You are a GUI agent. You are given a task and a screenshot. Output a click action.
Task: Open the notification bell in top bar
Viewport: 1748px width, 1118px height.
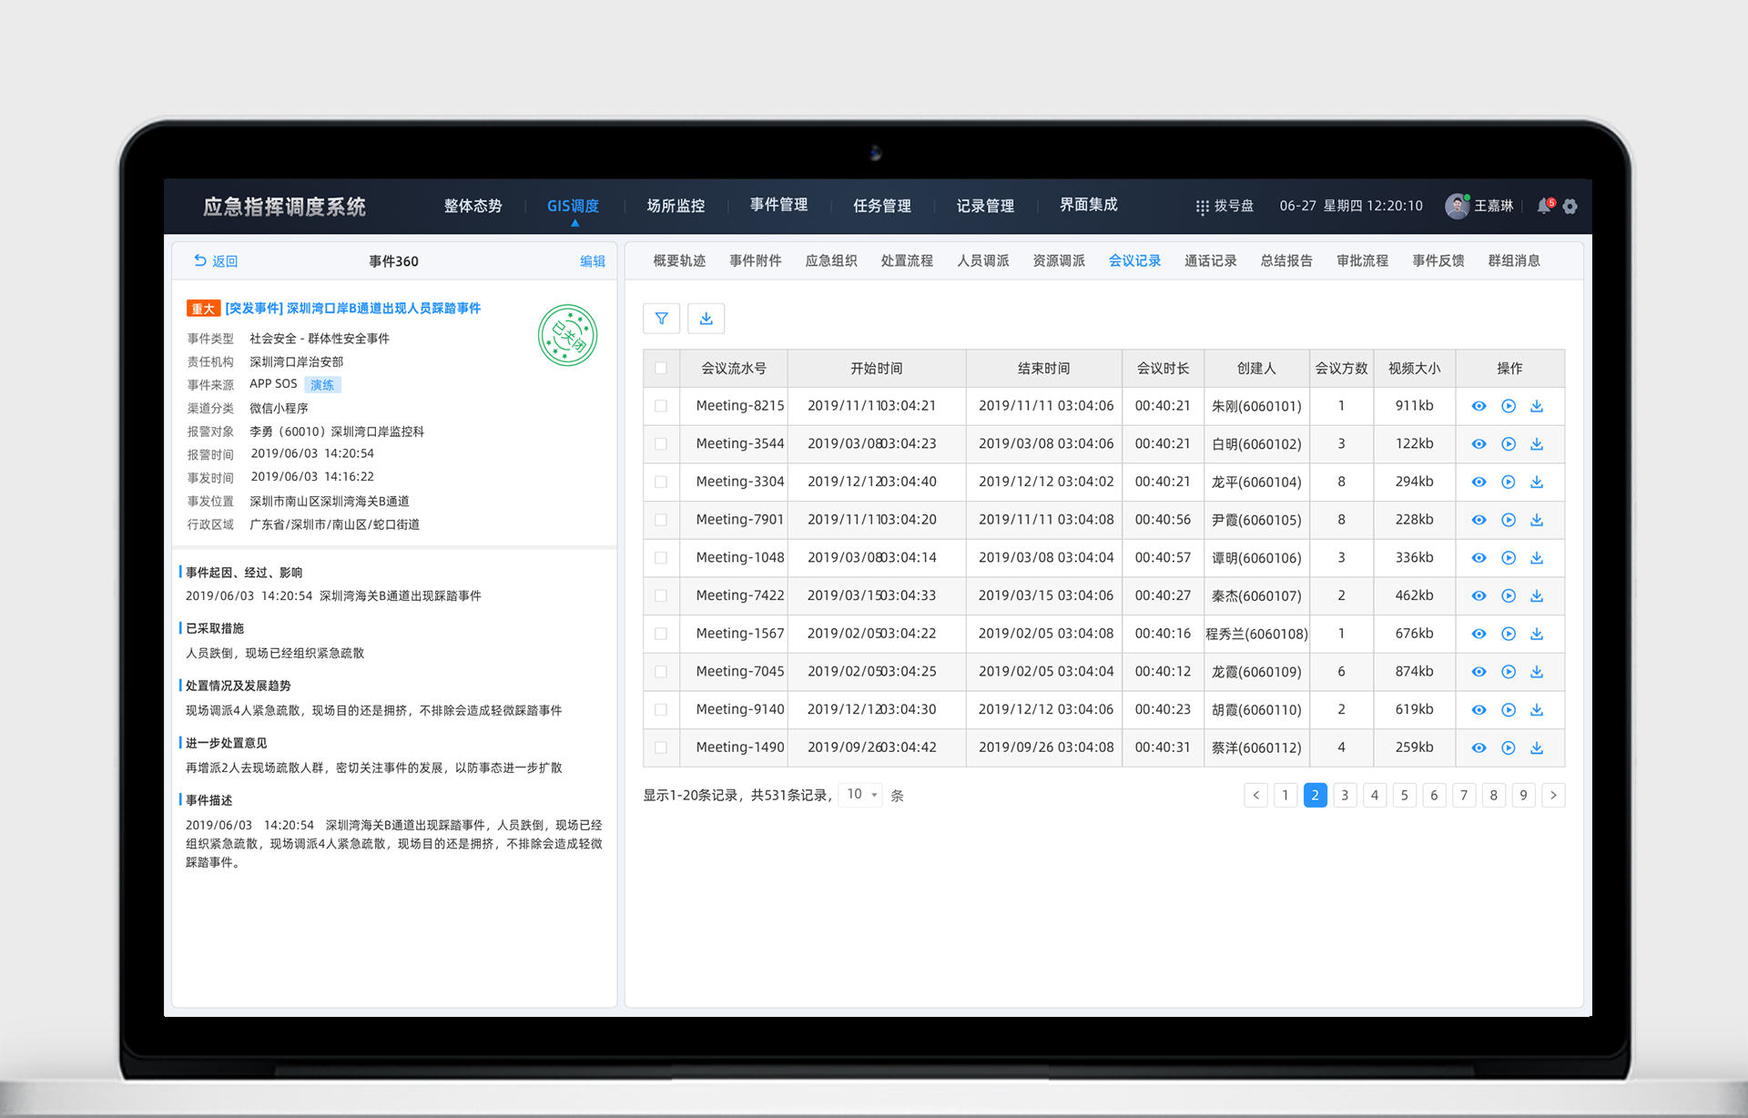pyautogui.click(x=1543, y=207)
